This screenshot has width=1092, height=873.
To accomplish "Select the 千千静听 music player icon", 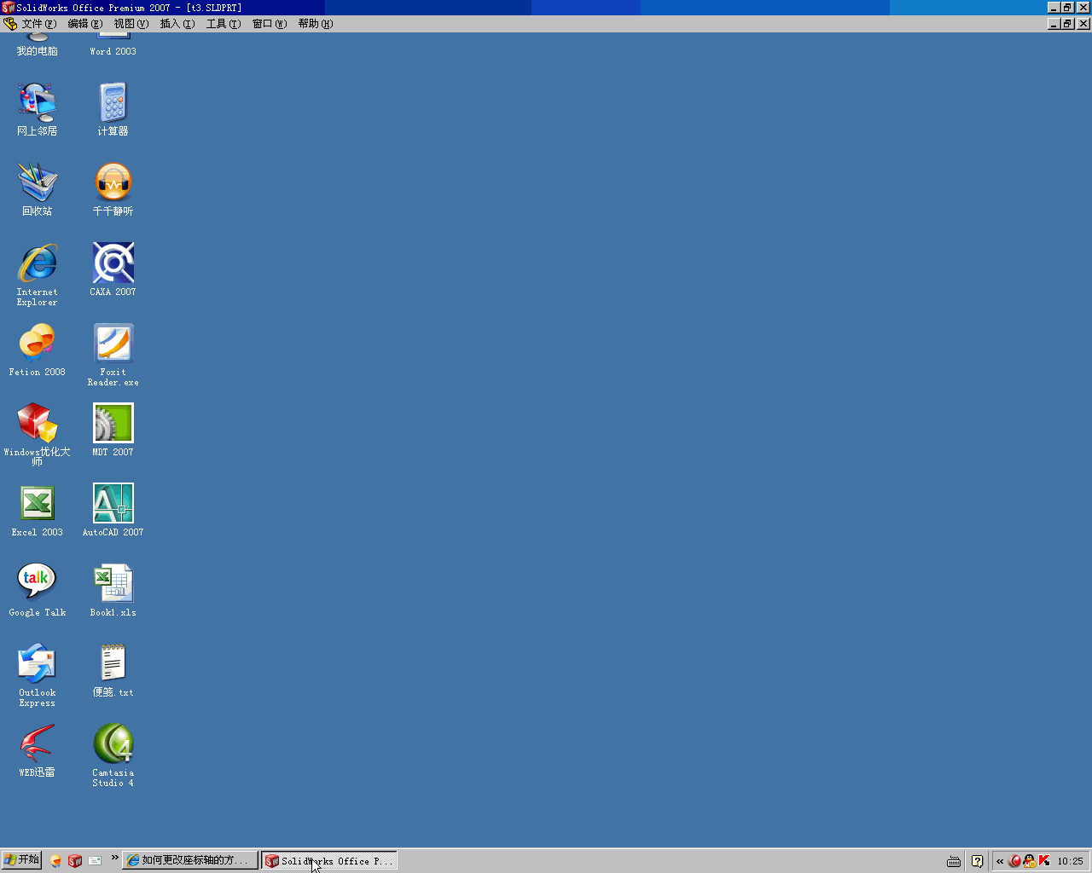I will pyautogui.click(x=113, y=189).
